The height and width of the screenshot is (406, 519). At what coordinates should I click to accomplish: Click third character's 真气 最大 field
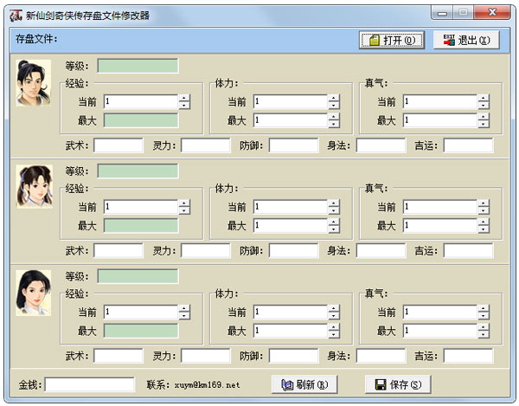tap(440, 331)
